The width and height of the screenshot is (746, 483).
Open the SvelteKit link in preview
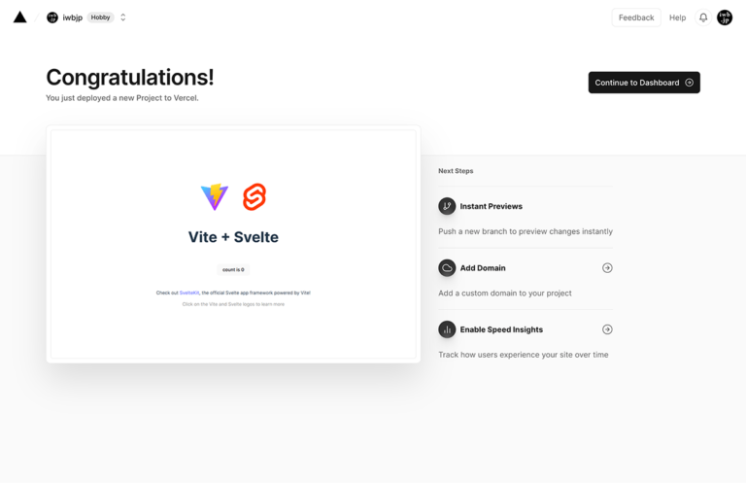[x=189, y=293]
